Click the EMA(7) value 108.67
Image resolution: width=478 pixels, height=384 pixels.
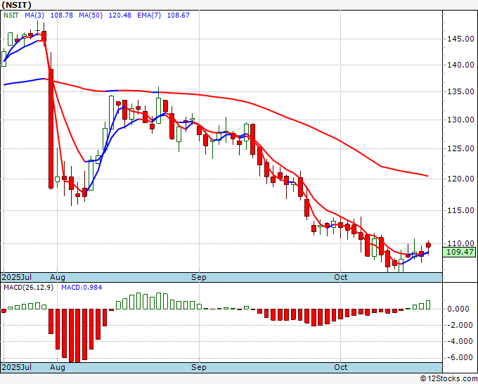tap(179, 15)
